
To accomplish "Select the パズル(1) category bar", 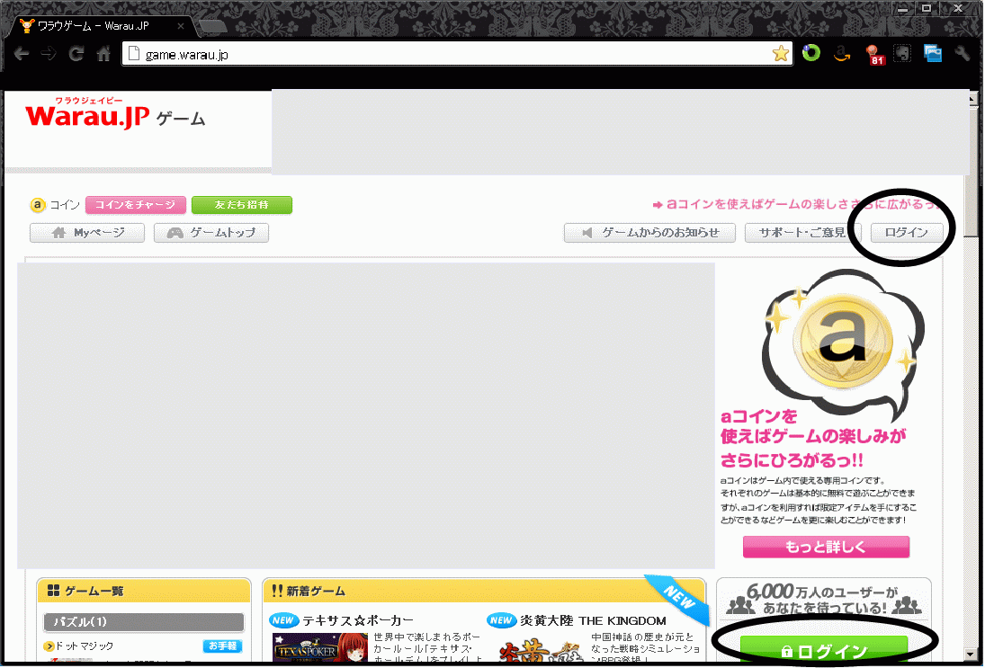I will 144,622.
